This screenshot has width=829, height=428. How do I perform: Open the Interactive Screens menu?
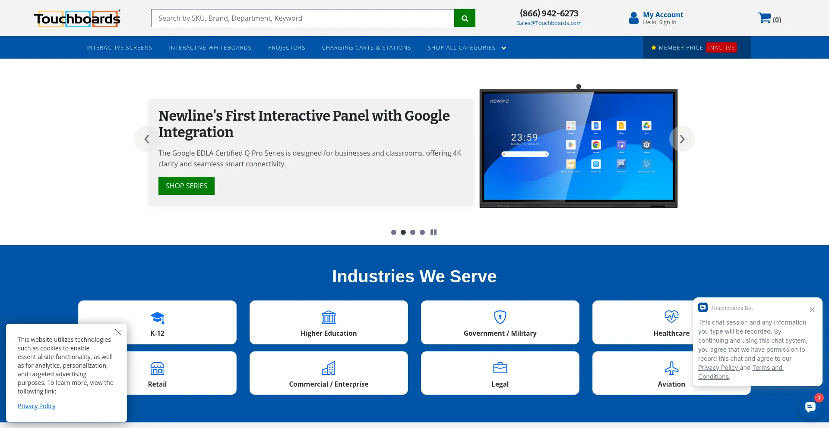tap(119, 47)
